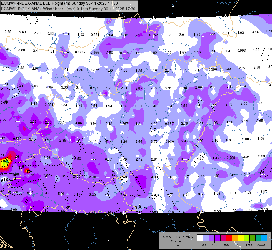The width and height of the screenshot is (272, 250).
Task: Click the yellow legend swatch next to 1200
Action: [241, 238]
